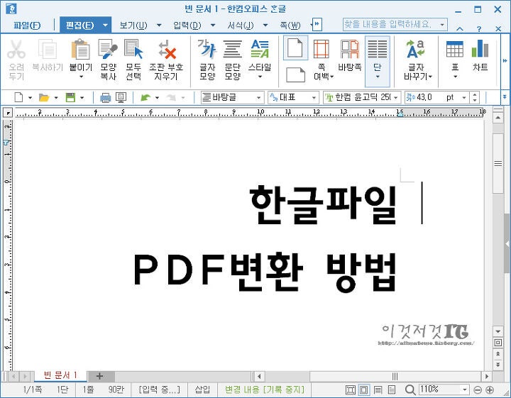Open the zoom 110% dropdown
Viewport: 511px width, 398px height.
pos(464,389)
